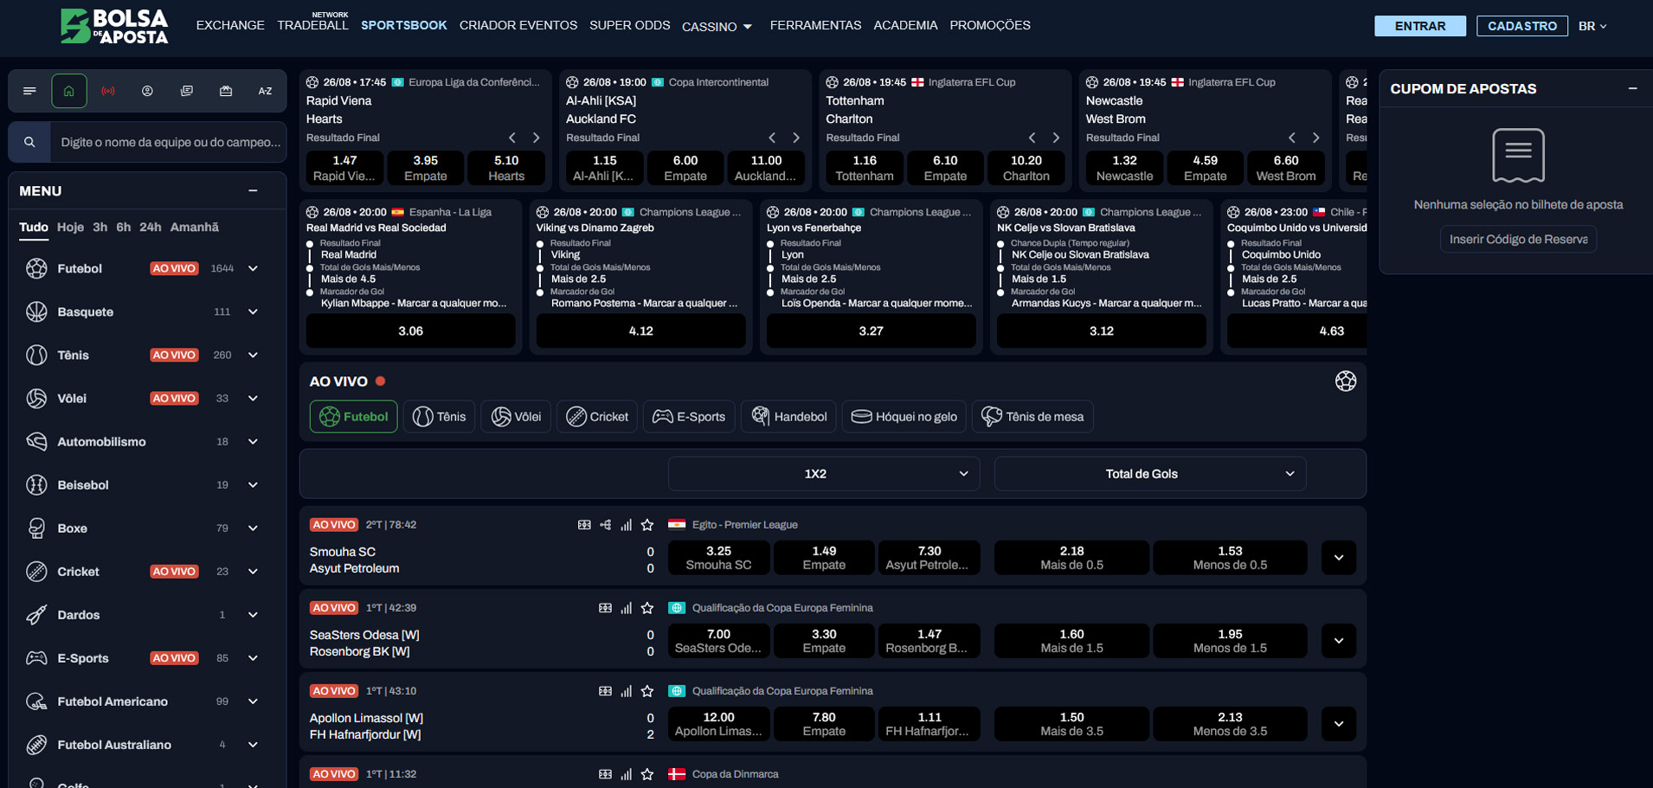Image resolution: width=1653 pixels, height=788 pixels.
Task: Select Hóquei no gelo live filter
Action: pyautogui.click(x=904, y=417)
